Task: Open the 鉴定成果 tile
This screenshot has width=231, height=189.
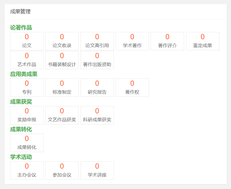Action: 203,41
